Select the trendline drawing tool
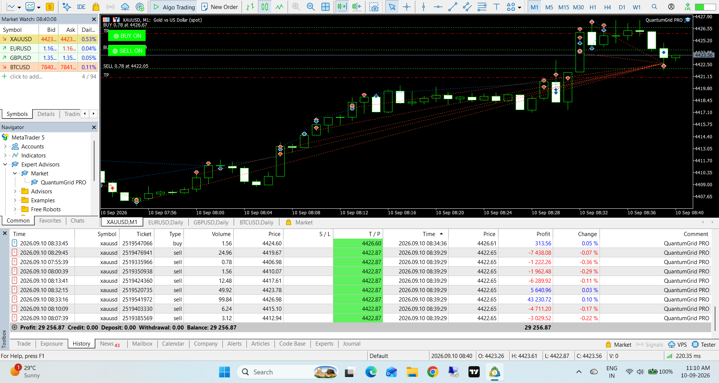Viewport: 719px width, 383px height. (x=453, y=7)
